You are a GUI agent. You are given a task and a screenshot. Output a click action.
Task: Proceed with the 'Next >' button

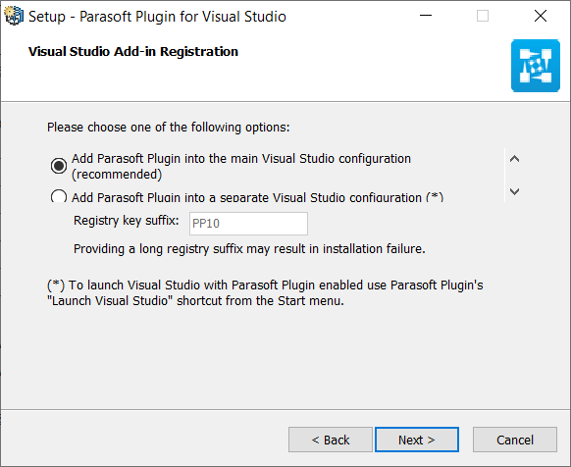coord(417,440)
